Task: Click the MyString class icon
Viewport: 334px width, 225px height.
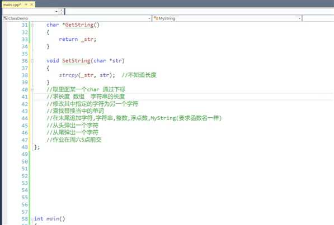Action: click(156, 18)
